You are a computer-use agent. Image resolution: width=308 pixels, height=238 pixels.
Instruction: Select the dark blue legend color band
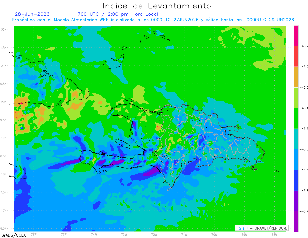point(296,180)
